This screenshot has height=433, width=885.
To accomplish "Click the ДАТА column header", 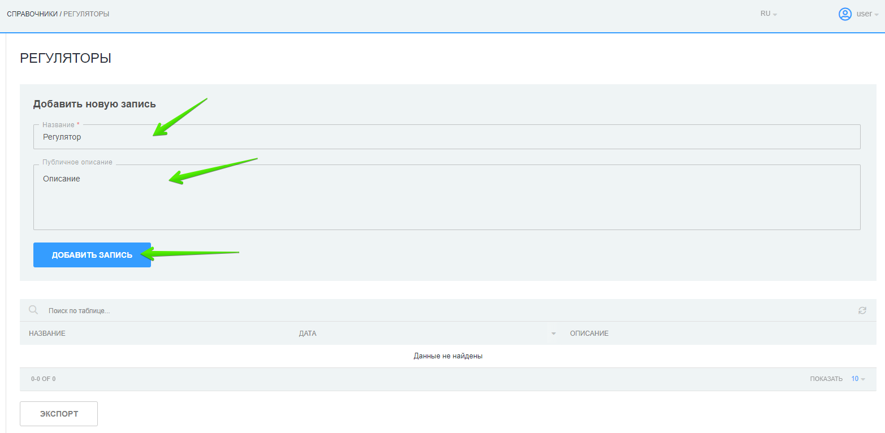I will (308, 334).
